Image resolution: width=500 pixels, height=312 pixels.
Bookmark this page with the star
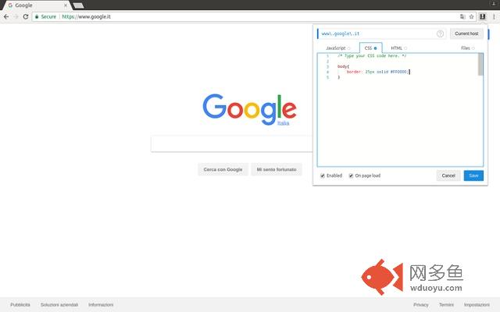(x=471, y=16)
